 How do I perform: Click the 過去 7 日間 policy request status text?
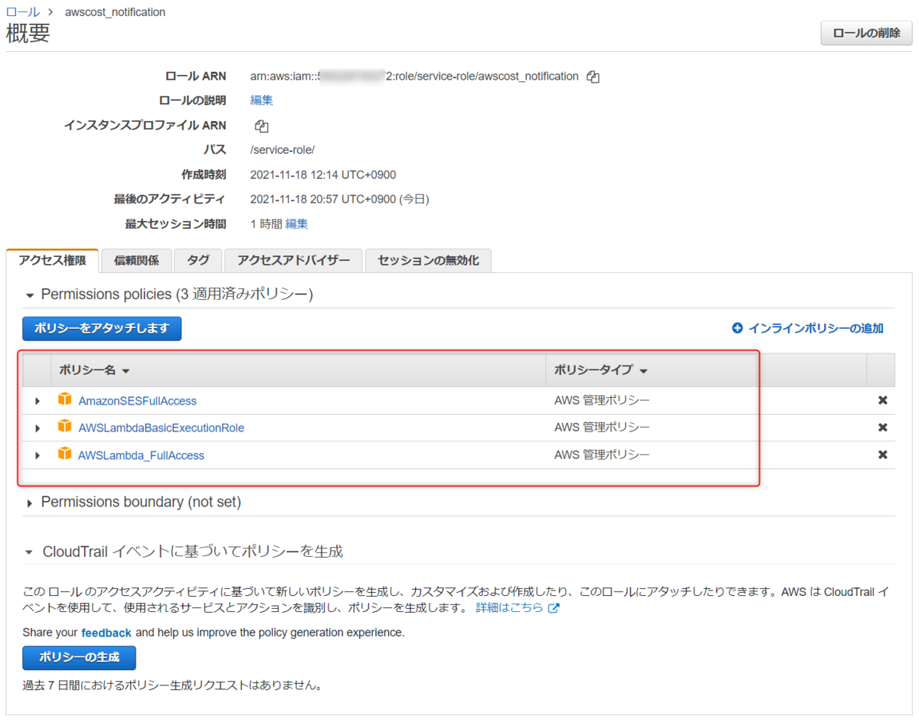tap(172, 685)
